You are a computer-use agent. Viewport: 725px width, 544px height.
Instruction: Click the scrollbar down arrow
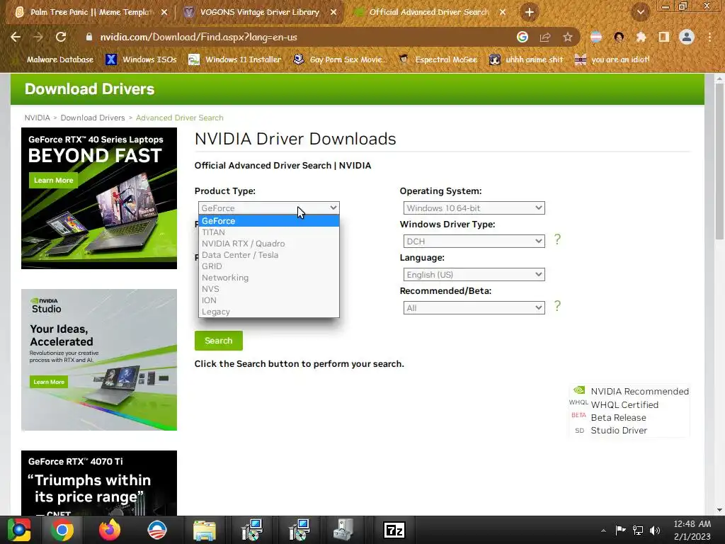719,510
